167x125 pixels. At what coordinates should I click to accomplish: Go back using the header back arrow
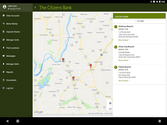click(x=35, y=7)
